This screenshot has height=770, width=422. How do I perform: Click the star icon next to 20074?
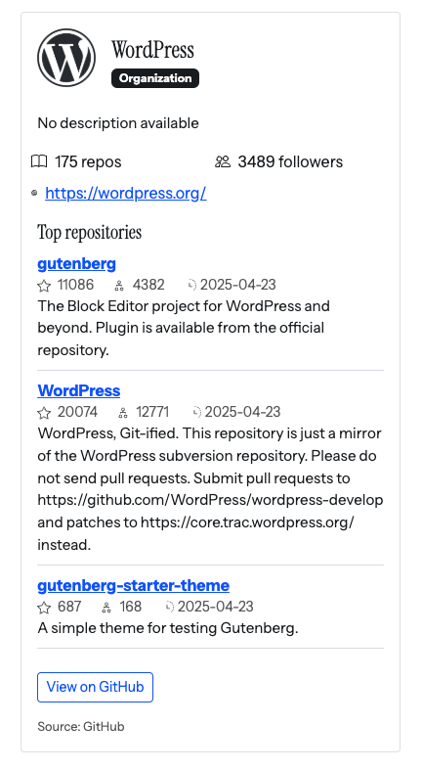coord(44,413)
